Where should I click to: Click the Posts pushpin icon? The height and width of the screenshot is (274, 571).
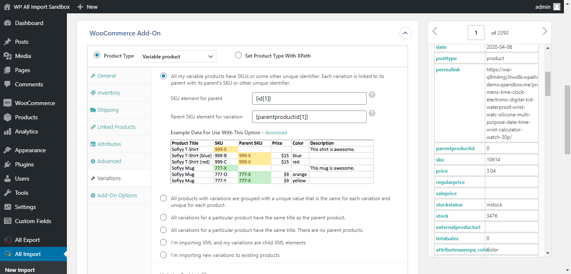[7, 42]
